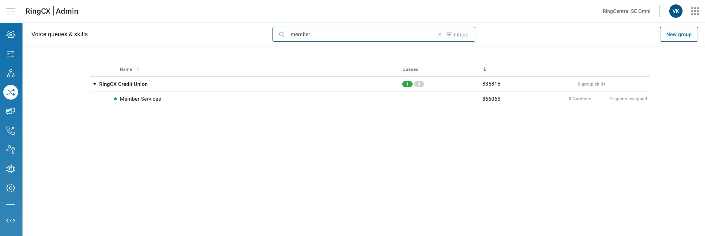705x236 pixels.
Task: Open the hamburger navigation menu
Action: click(x=11, y=11)
